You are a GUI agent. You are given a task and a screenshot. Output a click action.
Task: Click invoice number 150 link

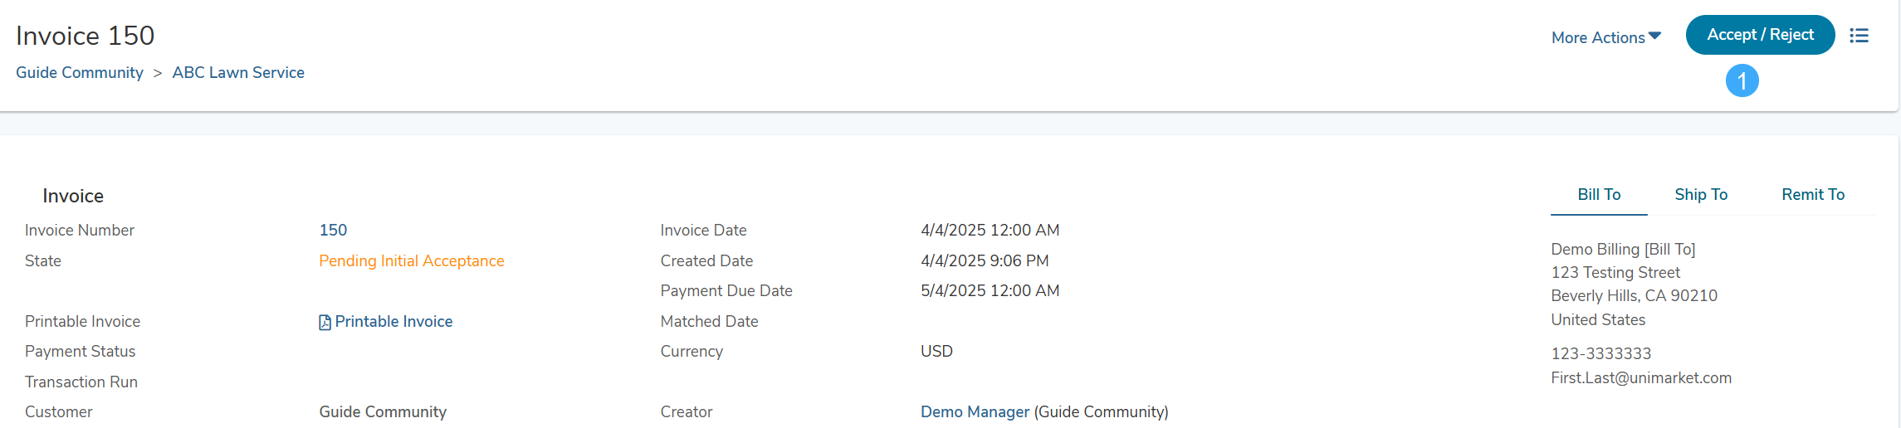333,231
